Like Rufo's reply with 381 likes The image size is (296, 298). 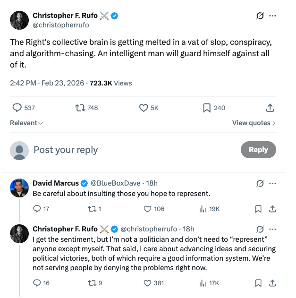point(147,283)
